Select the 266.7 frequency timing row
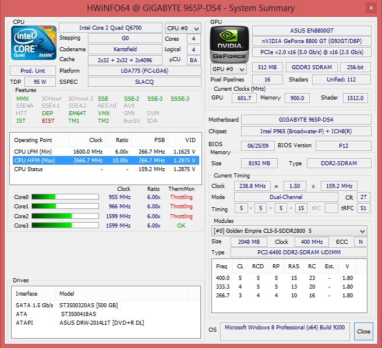This screenshot has width=382, height=348. pos(289,296)
